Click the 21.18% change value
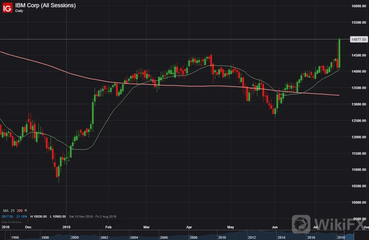 point(22,216)
